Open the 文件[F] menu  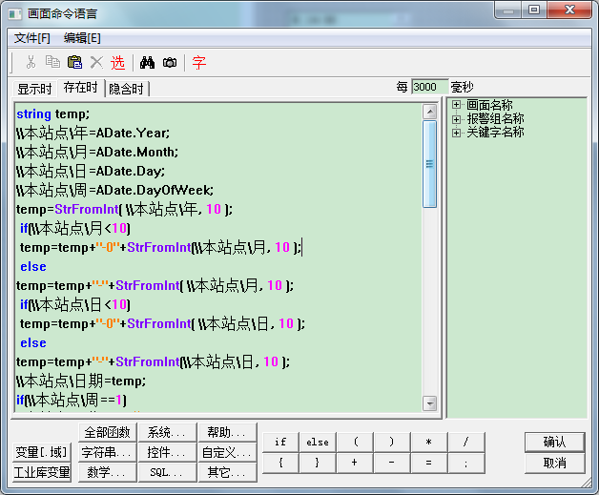click(x=32, y=38)
